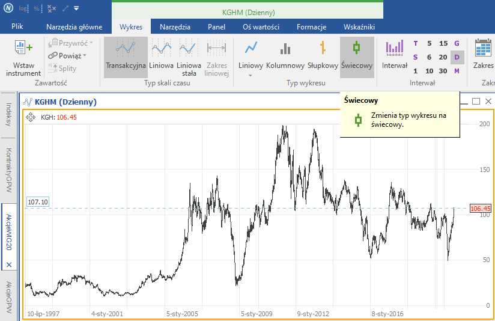The height and width of the screenshot is (321, 495).
Task: Click the Interwał button
Action: (395, 53)
